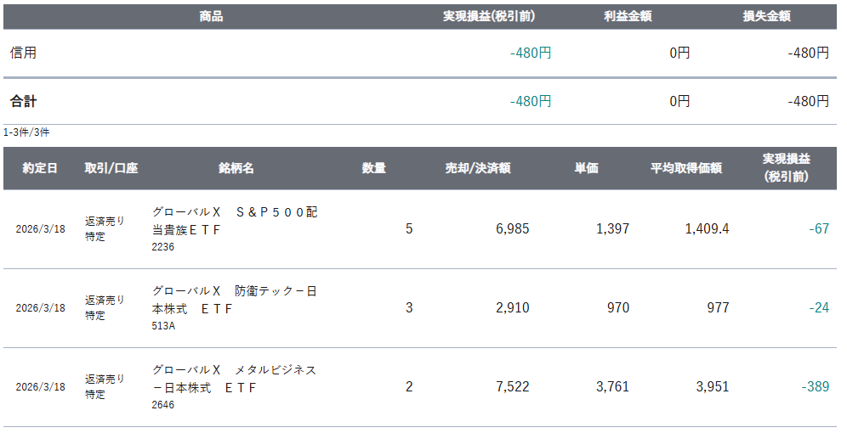Click stock code 2646
Screen dimensions: 847x433
163,405
